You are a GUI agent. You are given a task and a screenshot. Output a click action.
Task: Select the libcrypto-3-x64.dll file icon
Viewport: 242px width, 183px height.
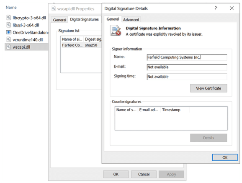(9, 18)
